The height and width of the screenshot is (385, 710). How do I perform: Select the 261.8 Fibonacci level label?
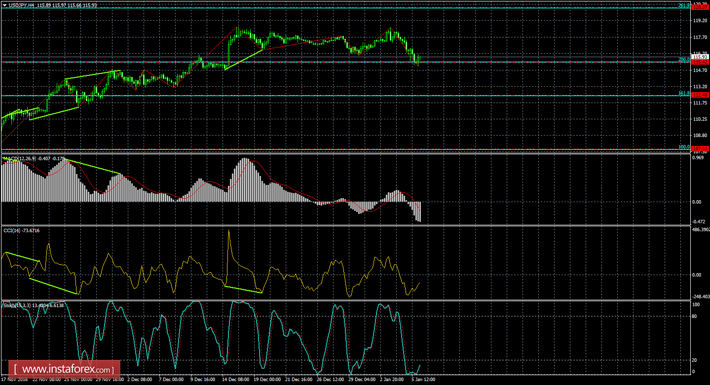(683, 5)
